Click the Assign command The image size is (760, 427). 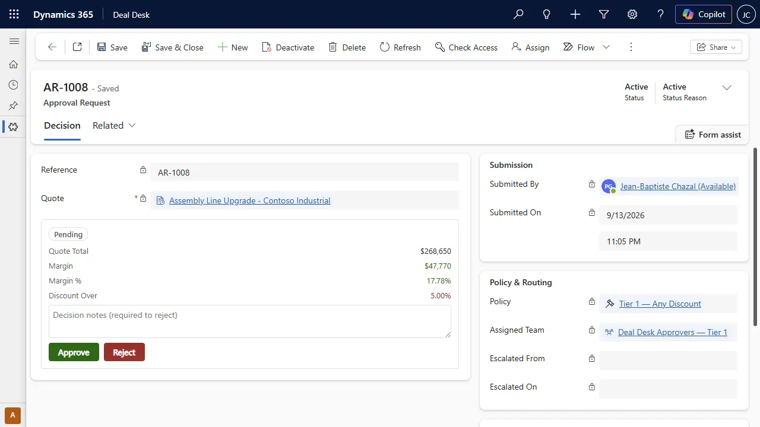[530, 47]
